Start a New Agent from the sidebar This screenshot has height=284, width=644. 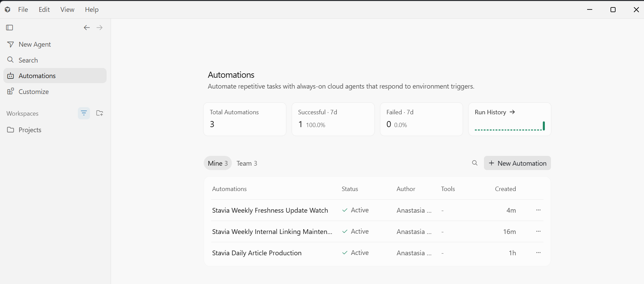[55, 44]
